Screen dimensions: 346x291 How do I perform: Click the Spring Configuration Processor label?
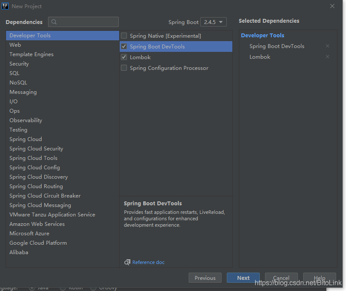click(x=169, y=68)
